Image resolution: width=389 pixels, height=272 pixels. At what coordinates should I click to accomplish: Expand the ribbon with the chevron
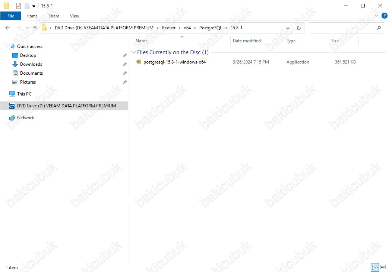coord(376,16)
